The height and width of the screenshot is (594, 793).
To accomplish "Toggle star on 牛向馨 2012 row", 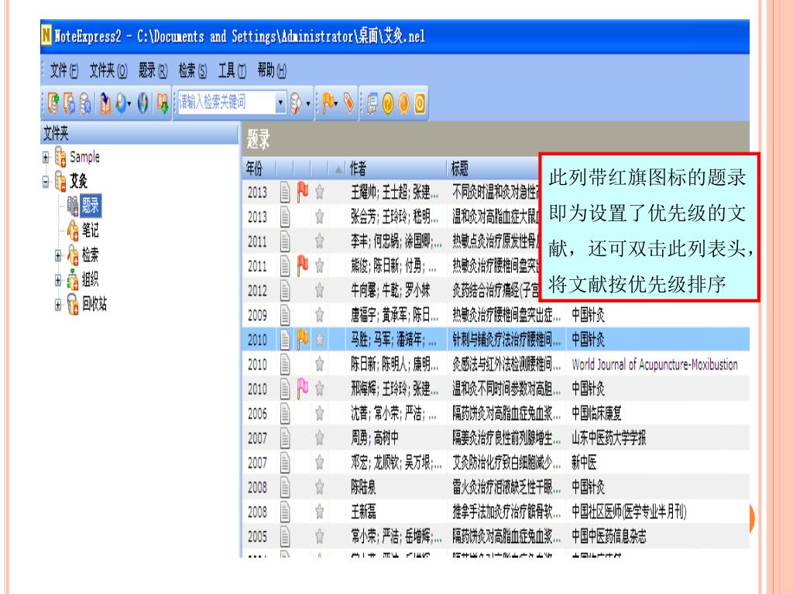I will (320, 290).
